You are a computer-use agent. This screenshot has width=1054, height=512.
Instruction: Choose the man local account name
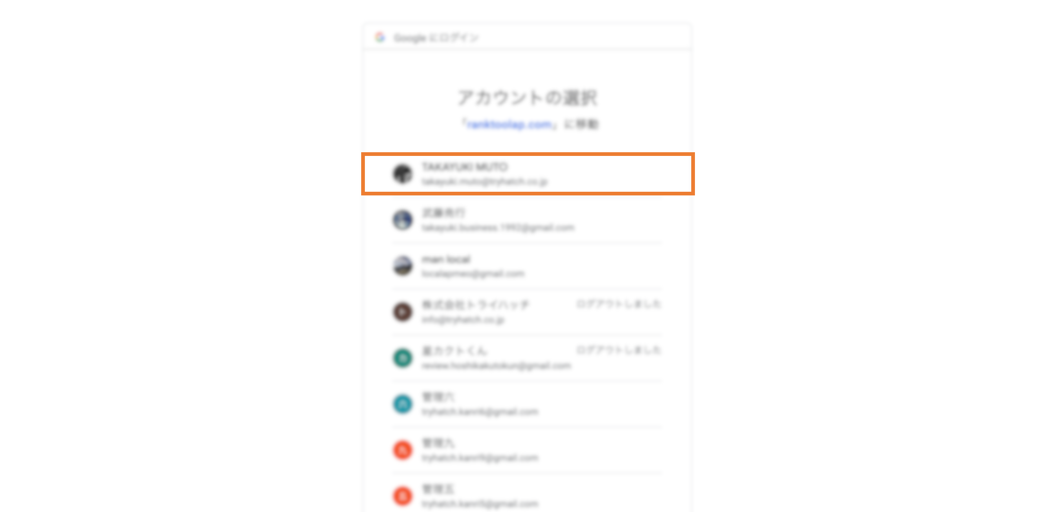tap(446, 259)
